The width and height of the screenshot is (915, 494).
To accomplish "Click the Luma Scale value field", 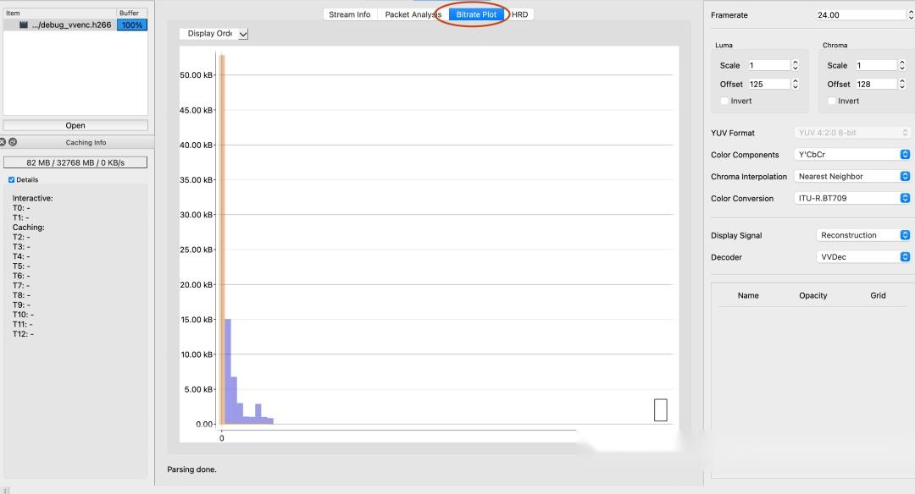I will pos(768,65).
